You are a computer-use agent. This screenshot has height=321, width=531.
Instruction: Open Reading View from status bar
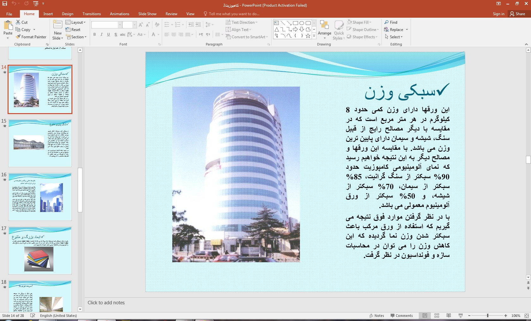click(449, 316)
